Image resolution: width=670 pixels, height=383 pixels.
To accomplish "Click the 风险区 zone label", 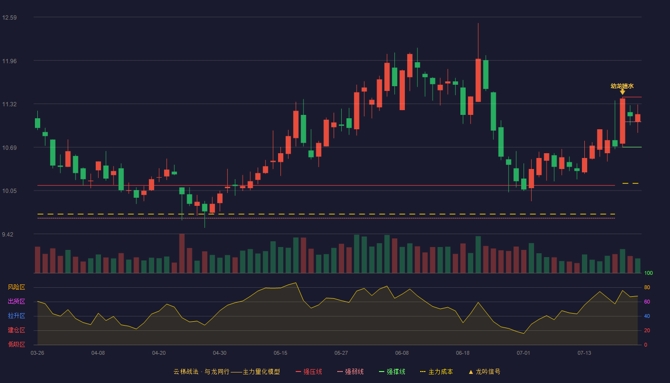I will [16, 287].
